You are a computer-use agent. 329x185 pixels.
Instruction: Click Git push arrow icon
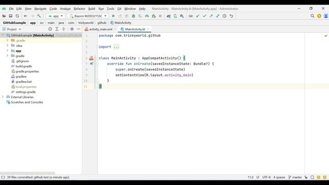click(x=211, y=16)
